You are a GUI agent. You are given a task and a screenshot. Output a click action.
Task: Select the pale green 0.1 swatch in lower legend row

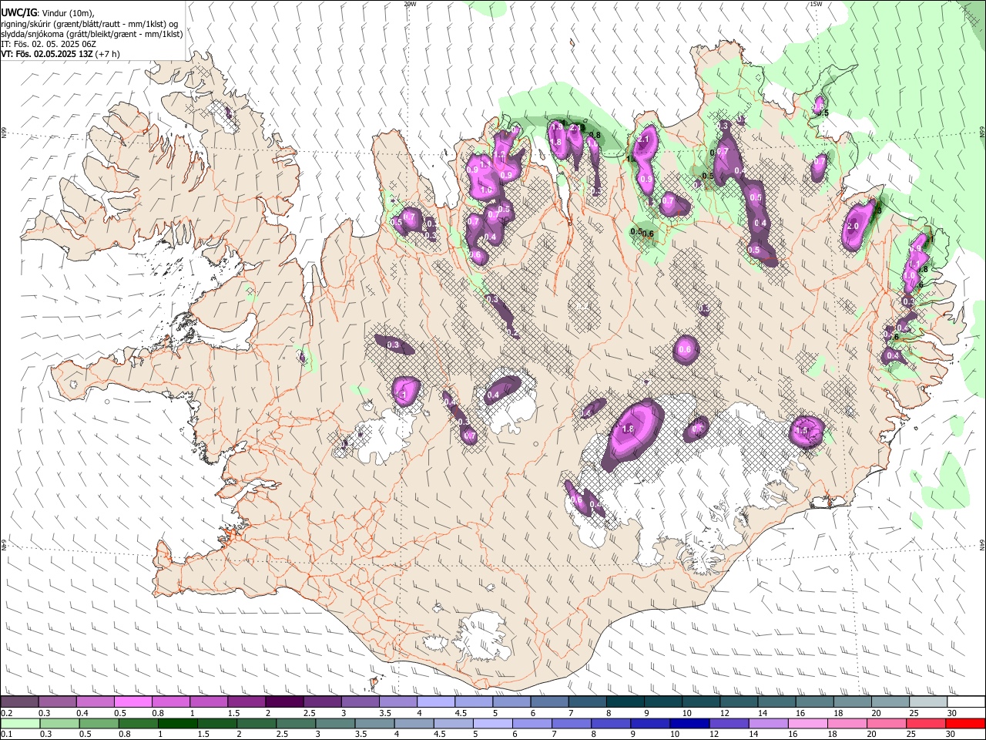coord(20,723)
